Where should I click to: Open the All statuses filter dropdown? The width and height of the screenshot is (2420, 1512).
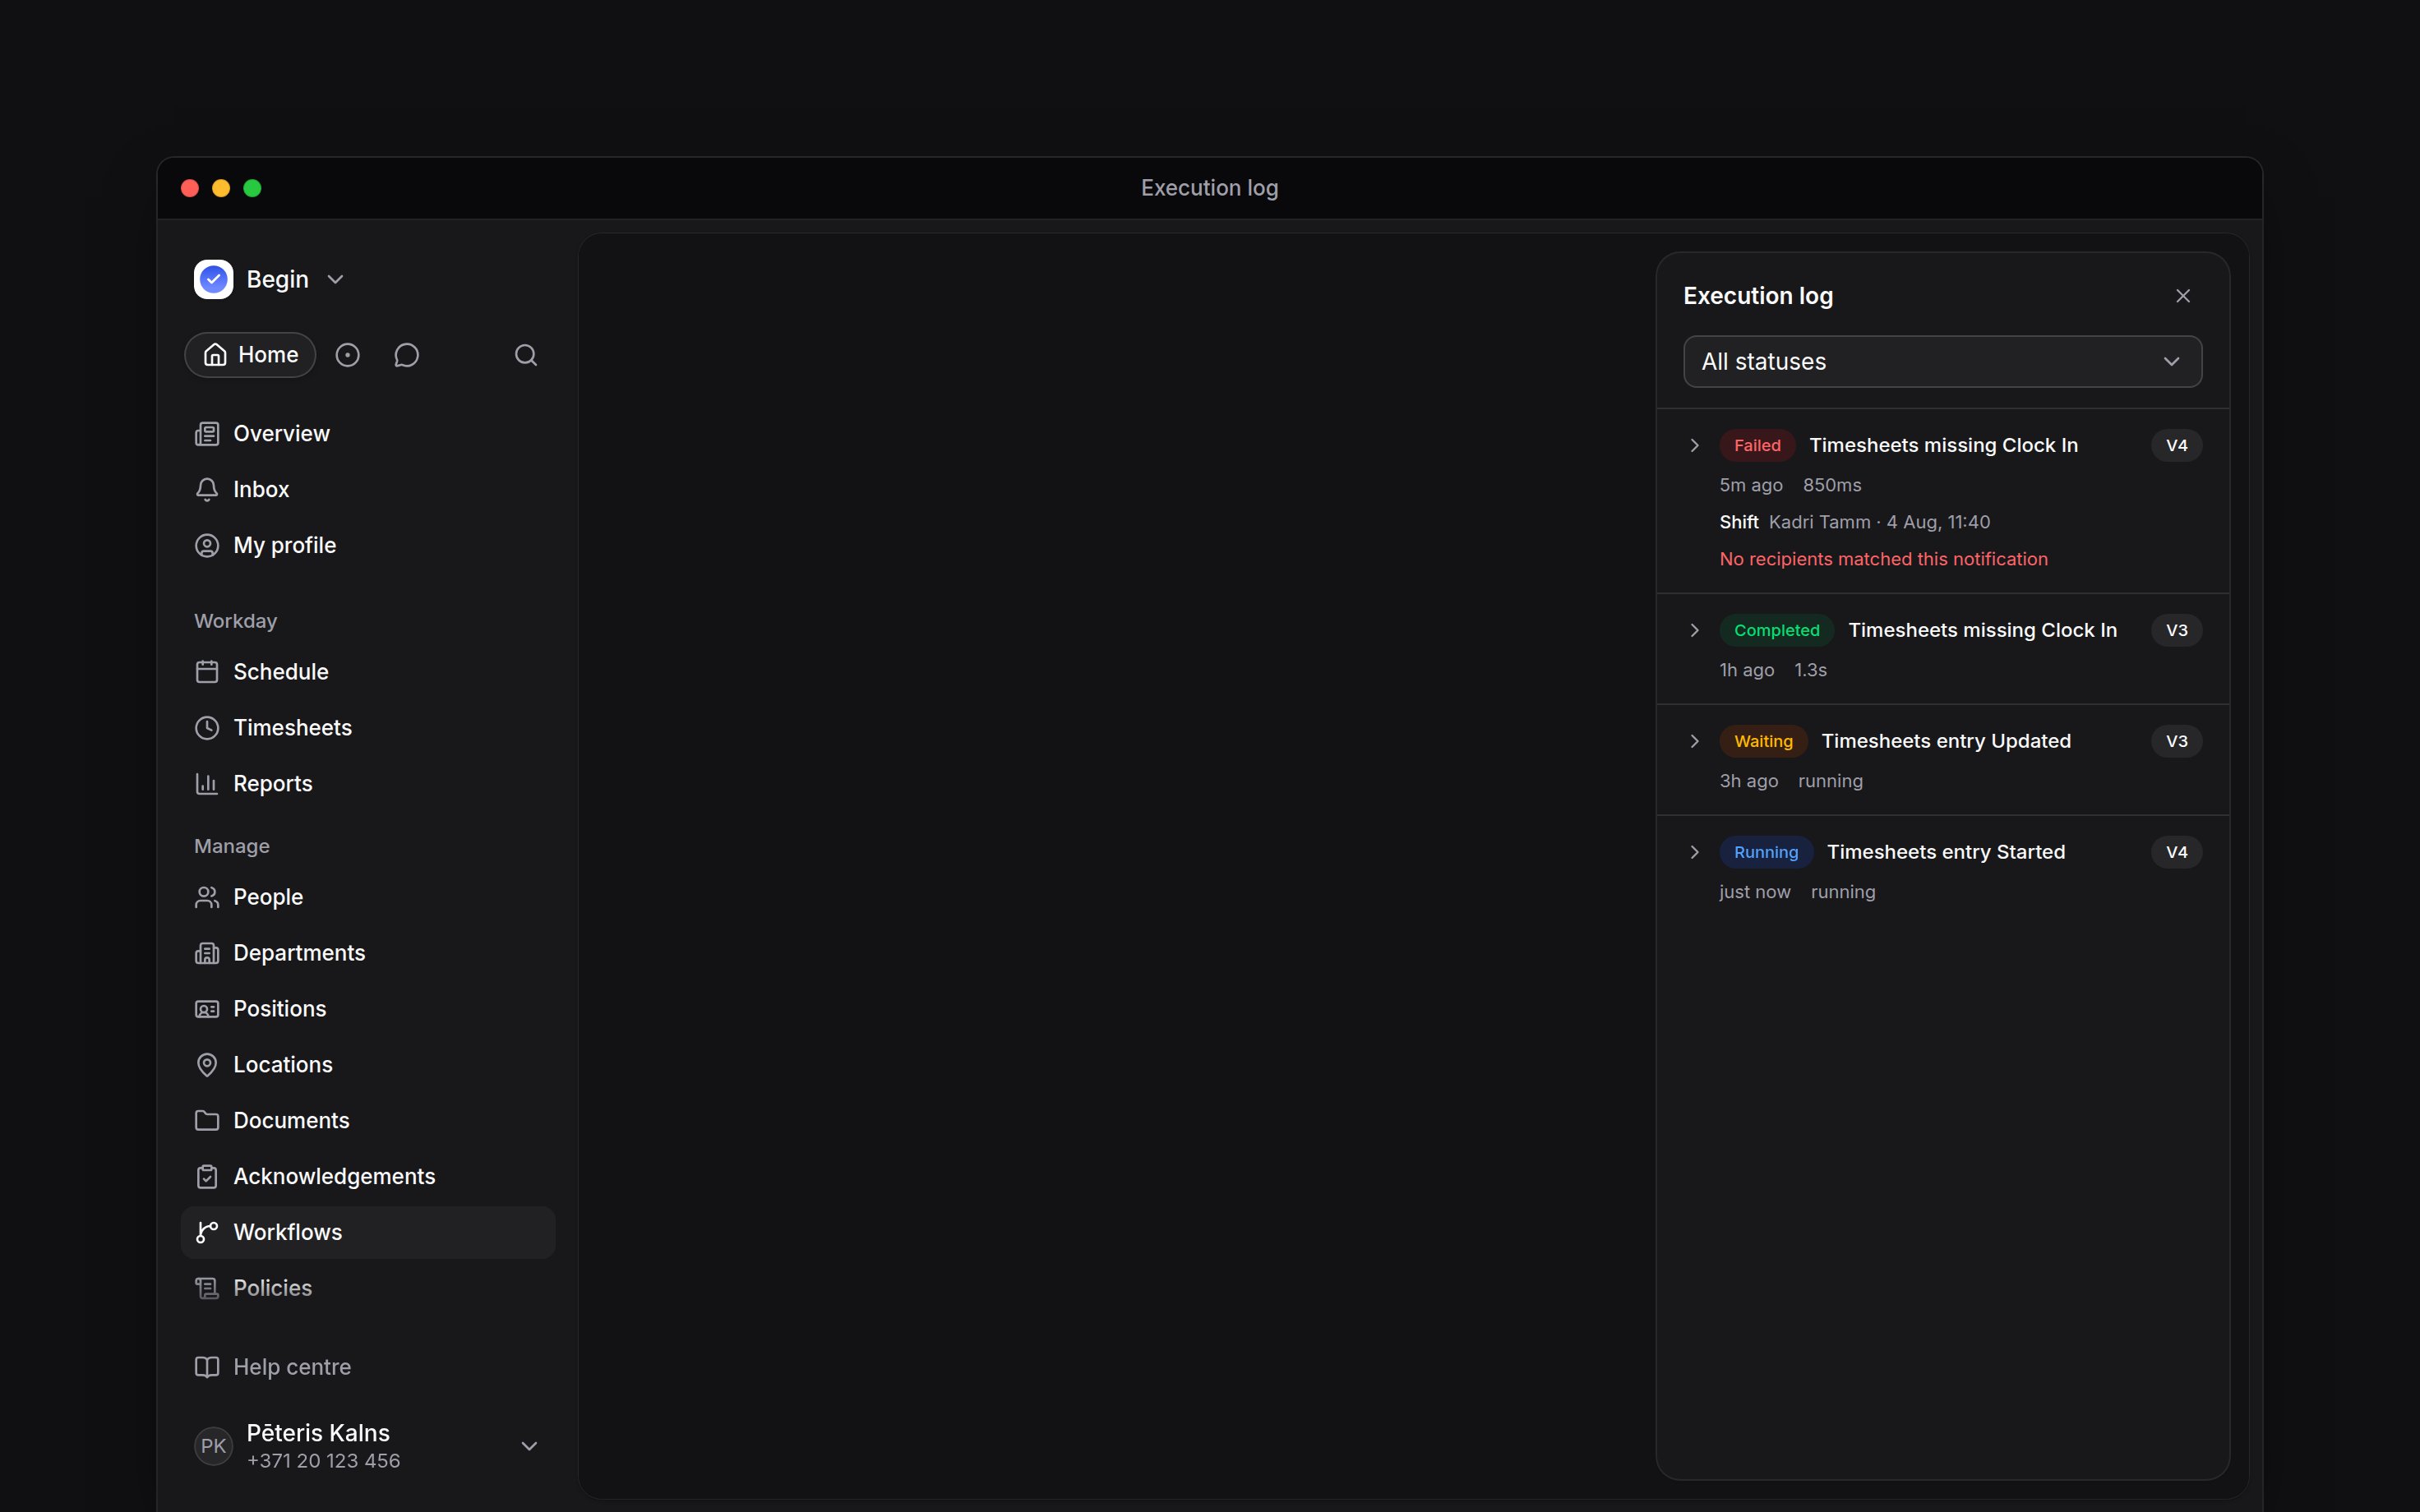coord(1942,362)
